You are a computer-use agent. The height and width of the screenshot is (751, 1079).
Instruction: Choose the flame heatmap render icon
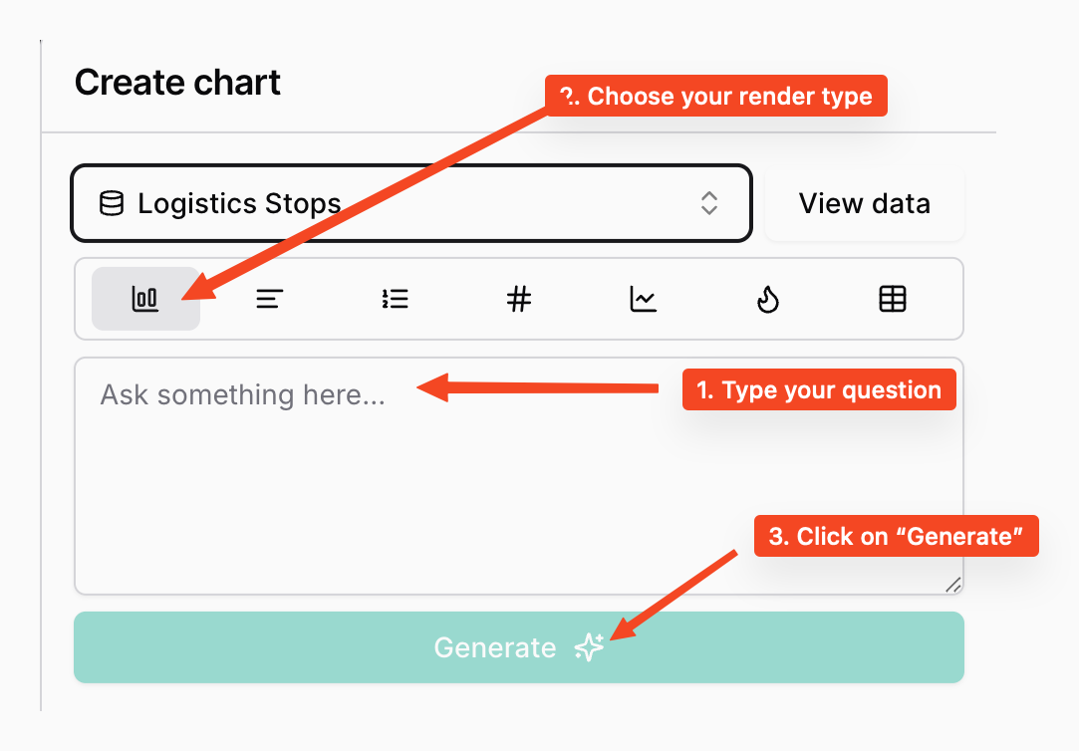768,299
